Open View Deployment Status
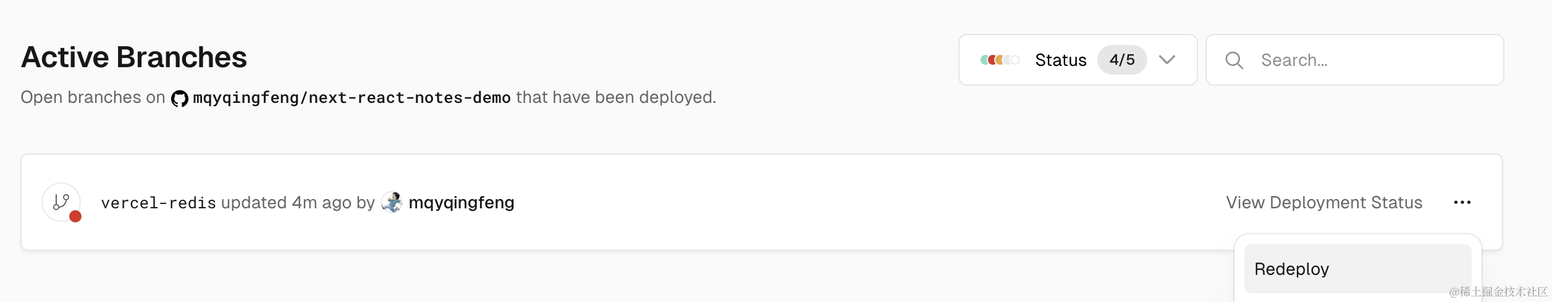Screen dimensions: 1552x302 point(1323,203)
